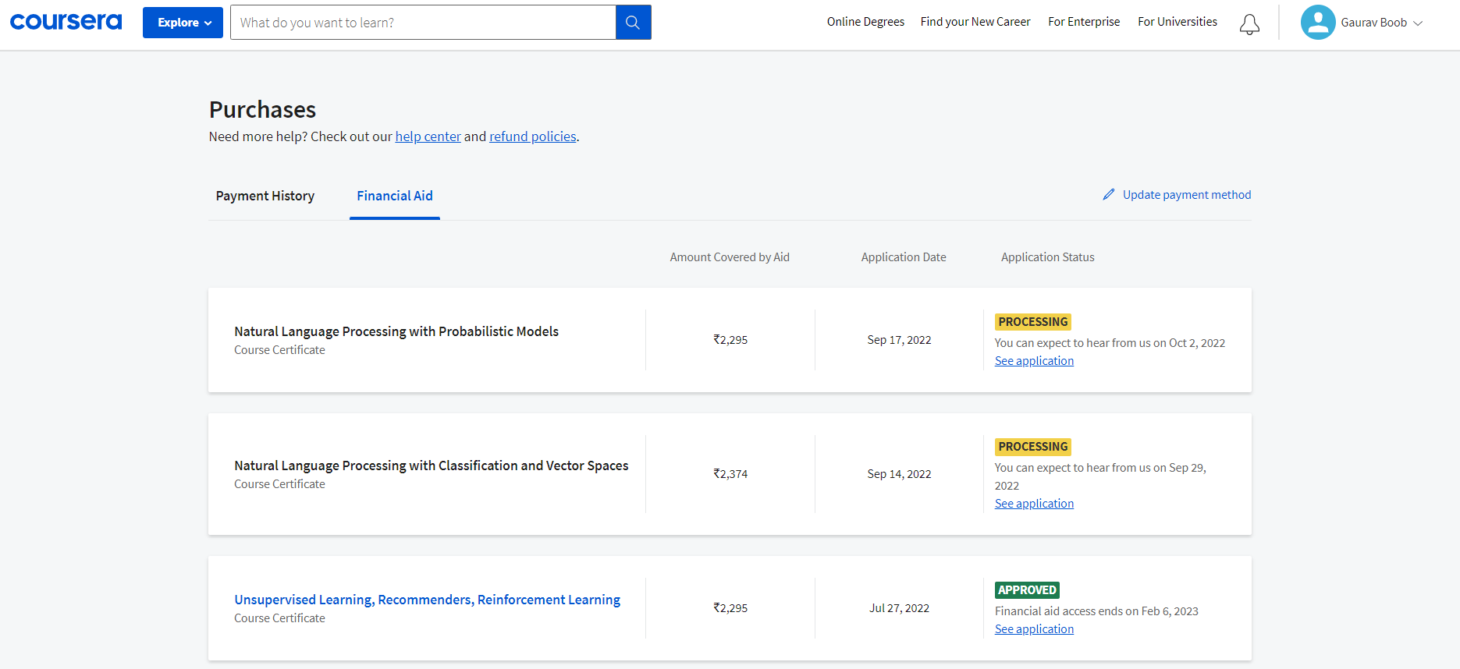This screenshot has width=1460, height=669.
Task: Open the notifications bell
Action: pyautogui.click(x=1249, y=24)
